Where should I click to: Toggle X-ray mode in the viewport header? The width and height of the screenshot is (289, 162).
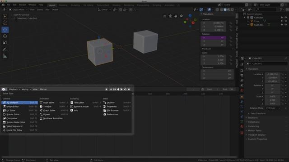tap(217, 10)
